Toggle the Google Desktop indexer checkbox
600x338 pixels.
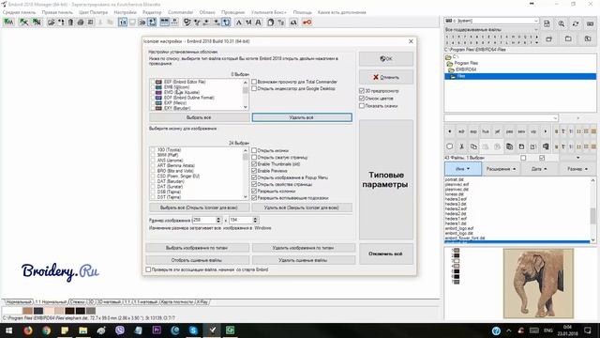coord(254,88)
